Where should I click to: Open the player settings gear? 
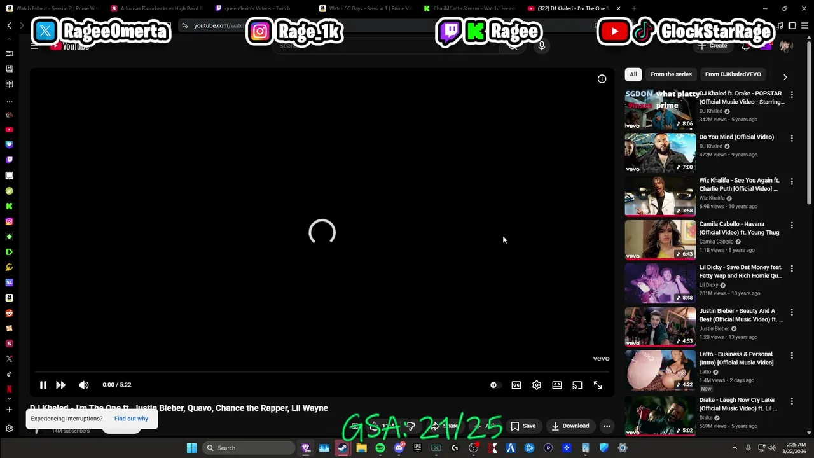click(537, 385)
